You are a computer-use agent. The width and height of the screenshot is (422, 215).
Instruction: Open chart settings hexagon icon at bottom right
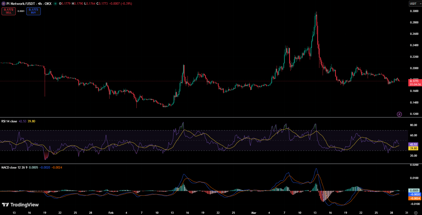coord(416,213)
